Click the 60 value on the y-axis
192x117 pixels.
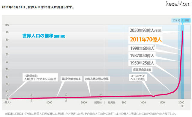[7, 54]
